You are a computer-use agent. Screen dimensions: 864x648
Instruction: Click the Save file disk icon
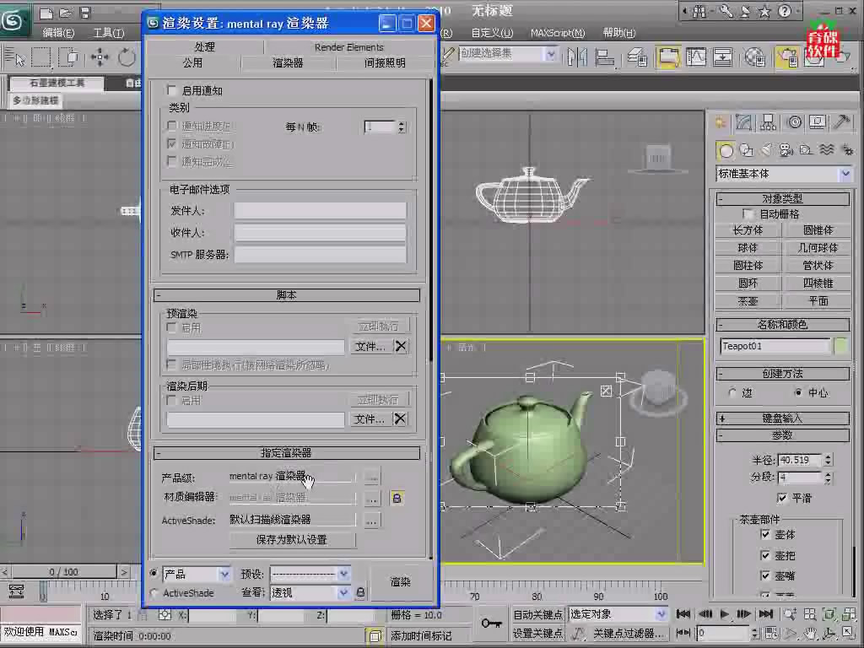[85, 12]
